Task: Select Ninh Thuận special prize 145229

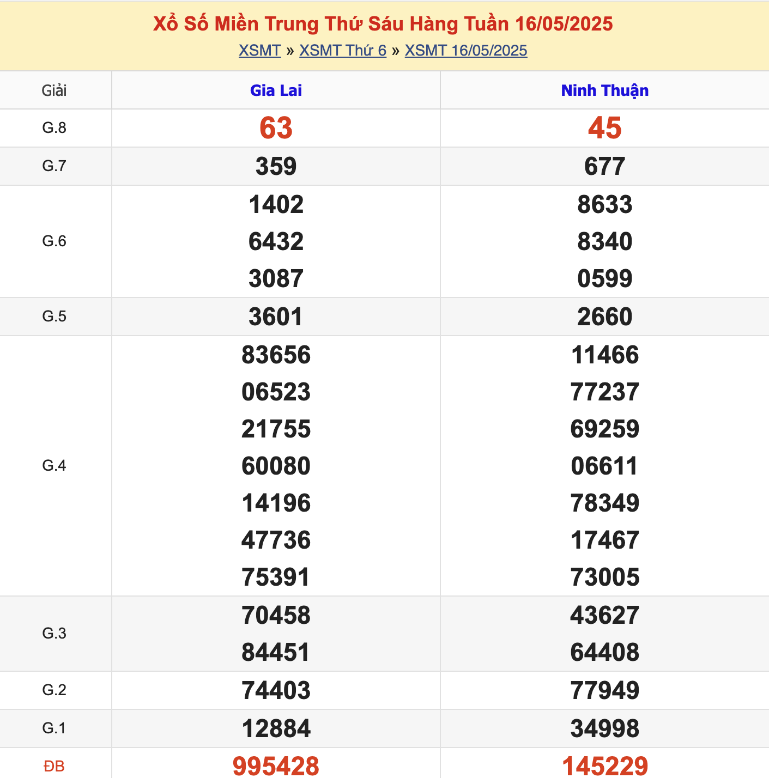Action: pos(605,765)
